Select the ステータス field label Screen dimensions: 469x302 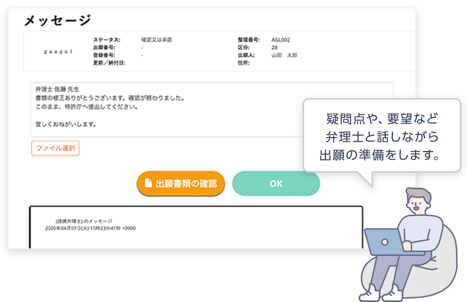coord(106,40)
